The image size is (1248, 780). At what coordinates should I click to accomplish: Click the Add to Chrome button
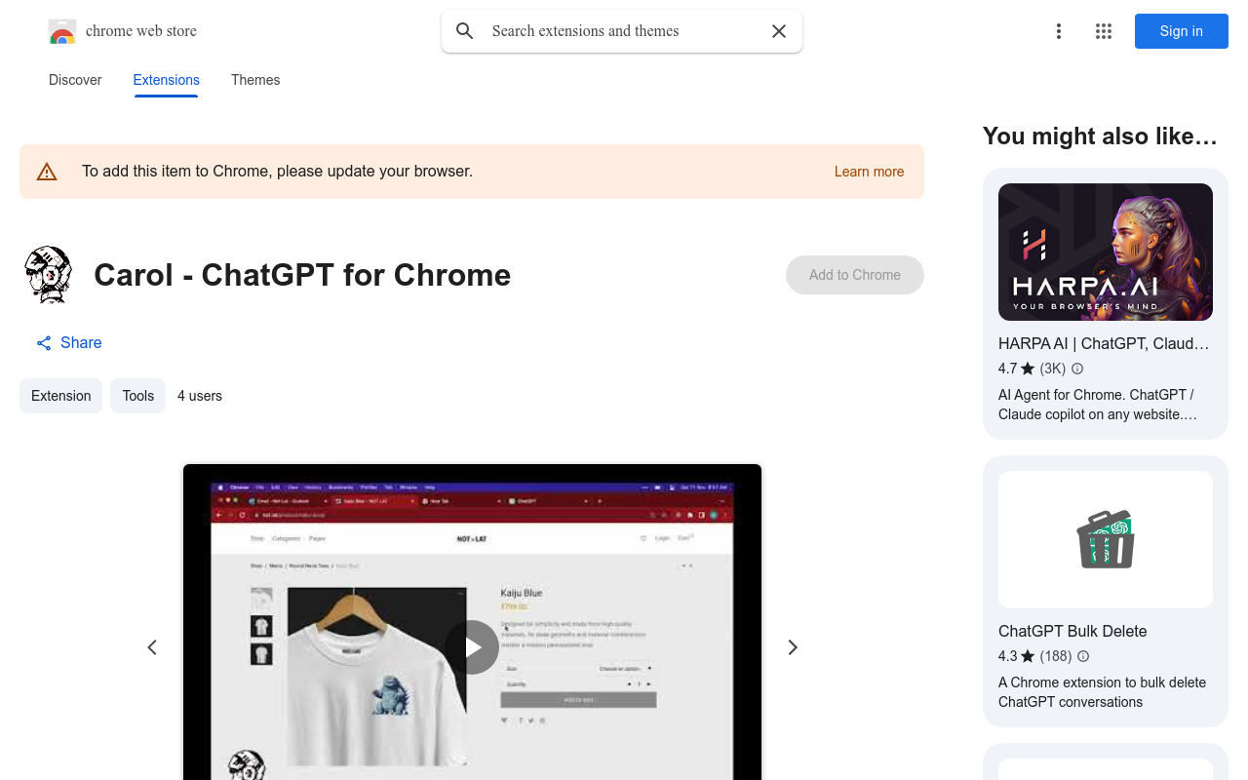tap(855, 275)
